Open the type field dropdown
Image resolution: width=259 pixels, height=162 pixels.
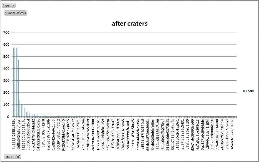tap(9, 5)
